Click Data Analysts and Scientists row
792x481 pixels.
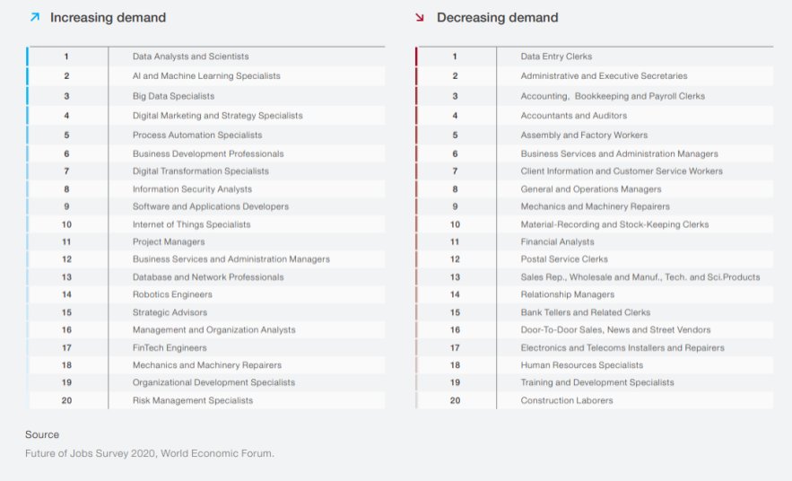(206, 57)
